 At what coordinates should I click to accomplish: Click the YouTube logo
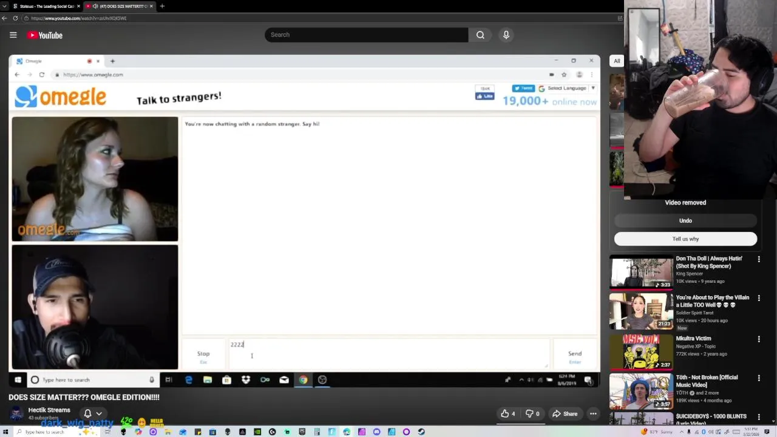tap(45, 35)
